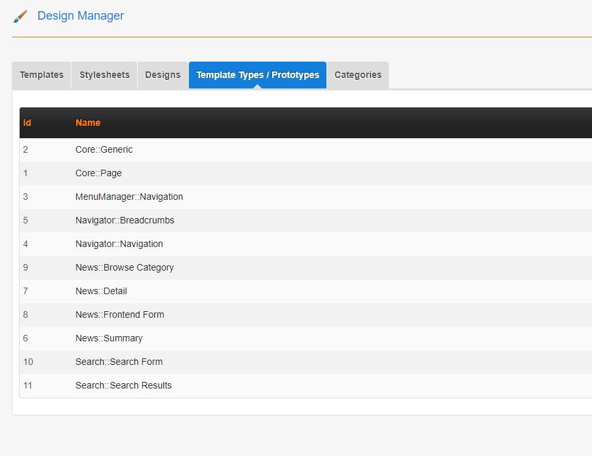Go to the Designs tab
This screenshot has height=456, width=592.
(x=163, y=75)
